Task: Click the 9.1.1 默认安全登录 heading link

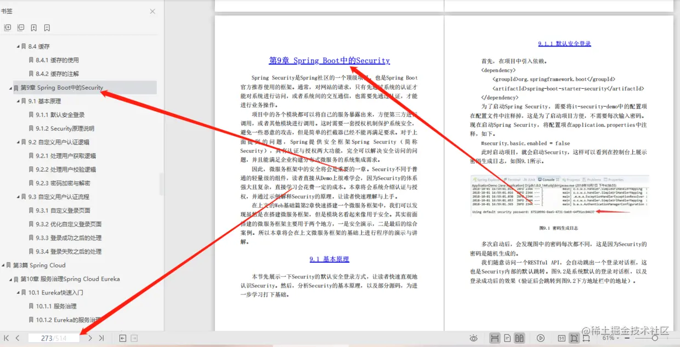Action: (564, 44)
